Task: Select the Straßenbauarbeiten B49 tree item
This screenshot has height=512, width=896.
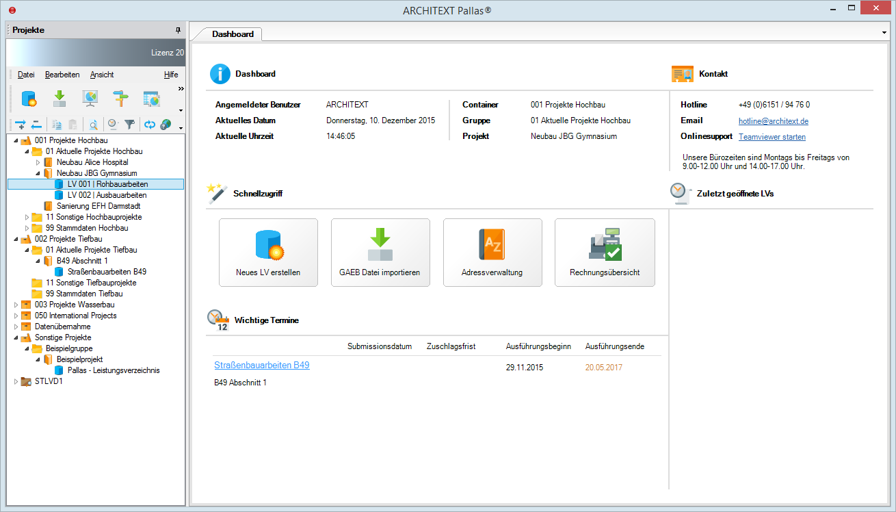Action: [x=107, y=272]
